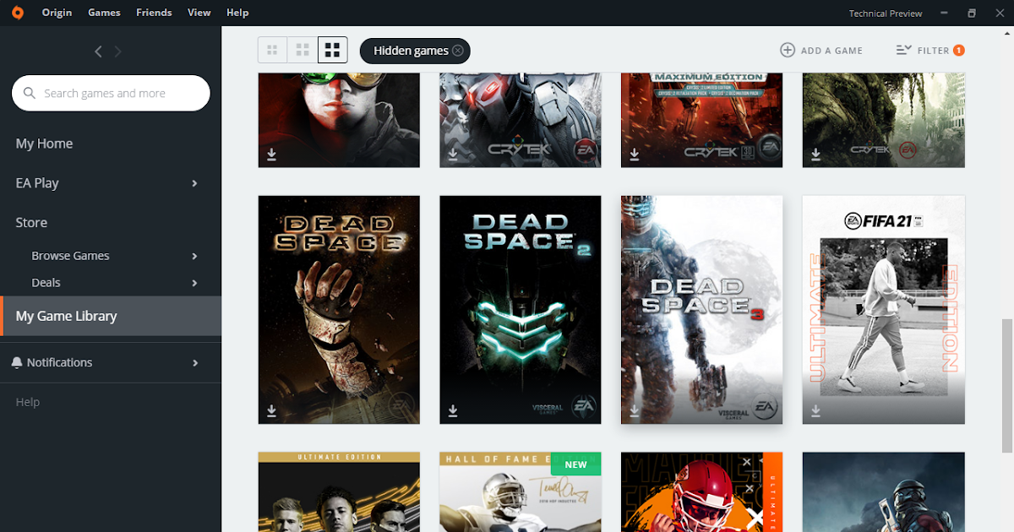1014x532 pixels.
Task: Open the Games menu
Action: pos(104,13)
